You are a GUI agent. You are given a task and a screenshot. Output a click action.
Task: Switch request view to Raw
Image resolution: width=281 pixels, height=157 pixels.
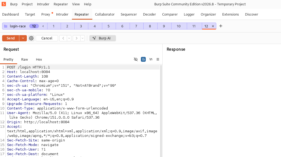click(x=24, y=60)
